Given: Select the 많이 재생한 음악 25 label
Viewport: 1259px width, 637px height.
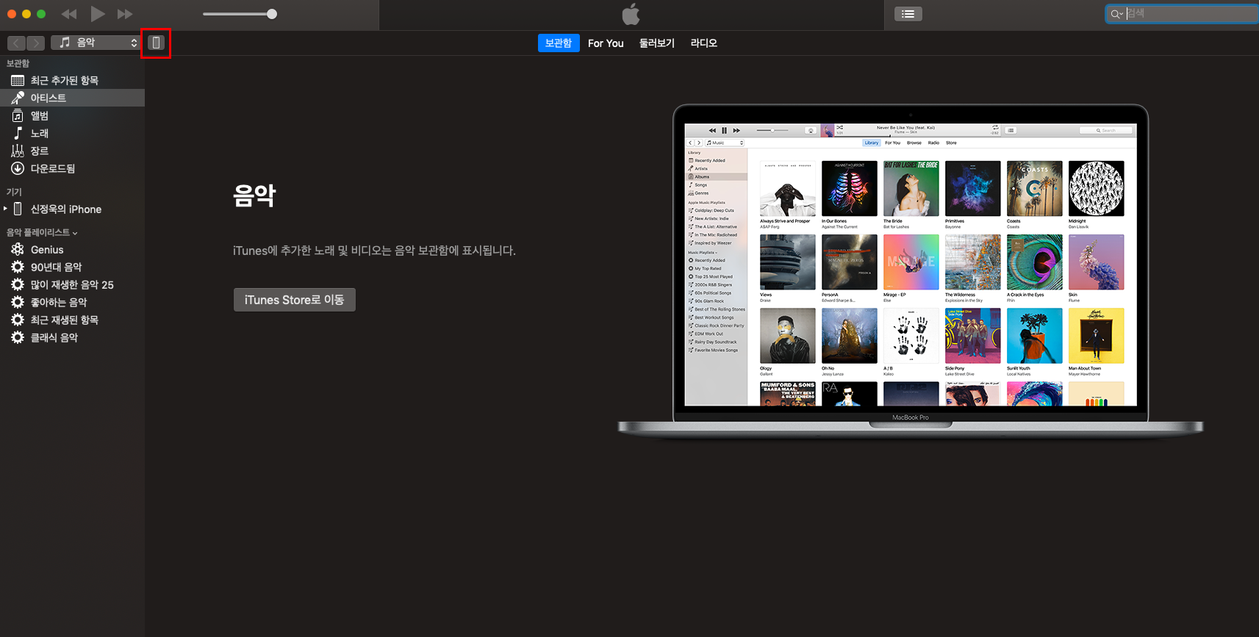Looking at the screenshot, I should (x=72, y=284).
